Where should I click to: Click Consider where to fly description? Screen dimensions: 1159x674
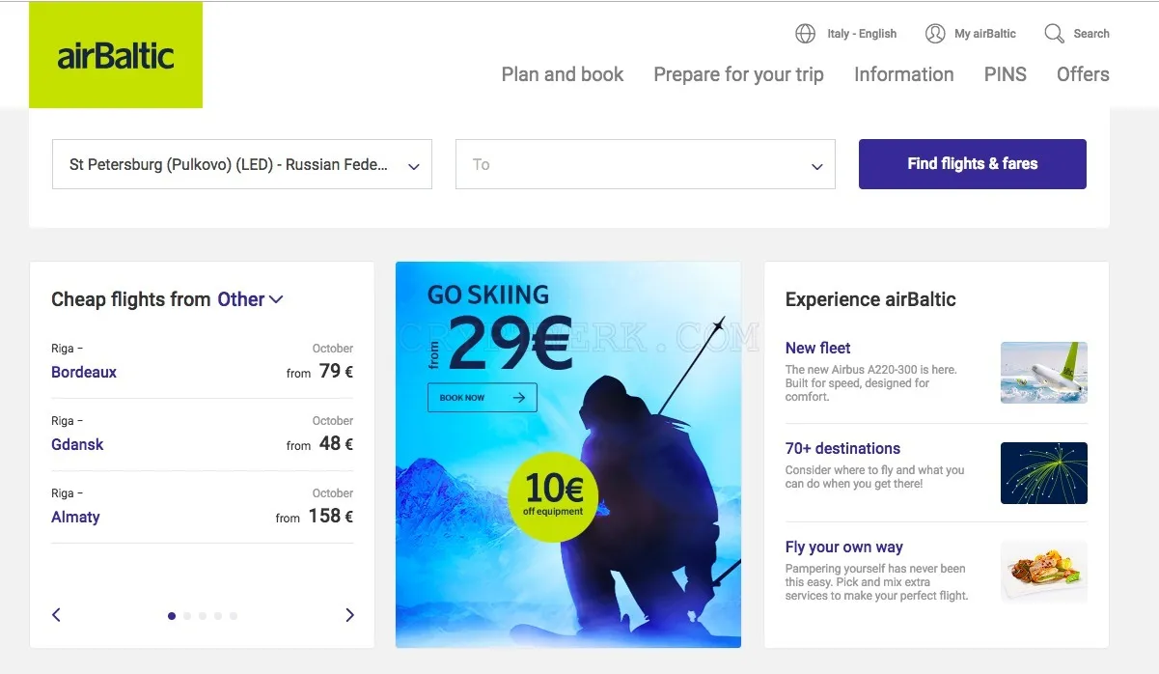[x=874, y=477]
